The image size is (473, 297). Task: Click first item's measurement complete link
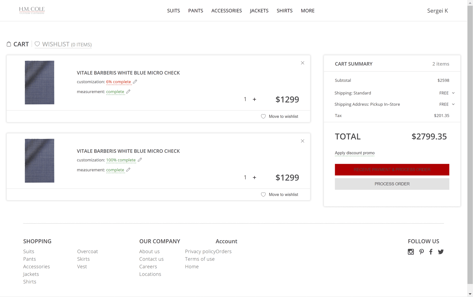[115, 92]
